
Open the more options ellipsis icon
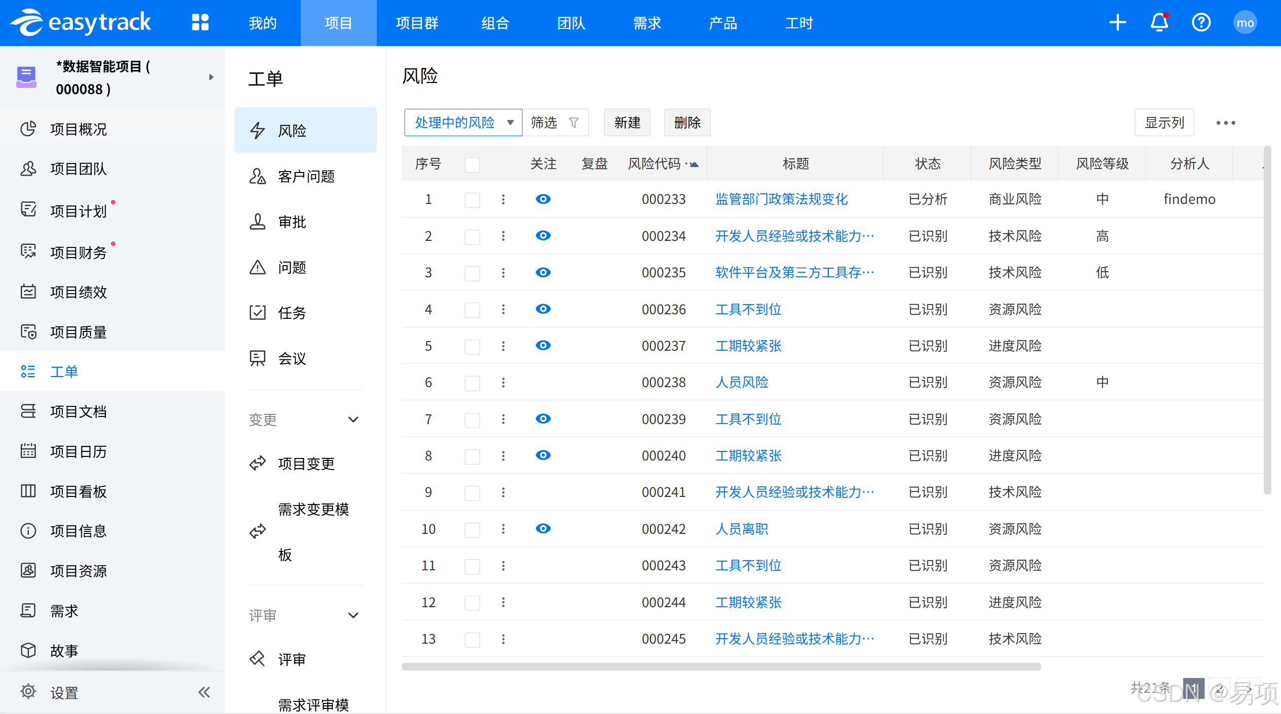(1225, 123)
